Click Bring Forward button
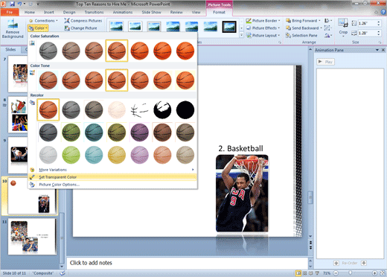387x277 pixels. 303,21
